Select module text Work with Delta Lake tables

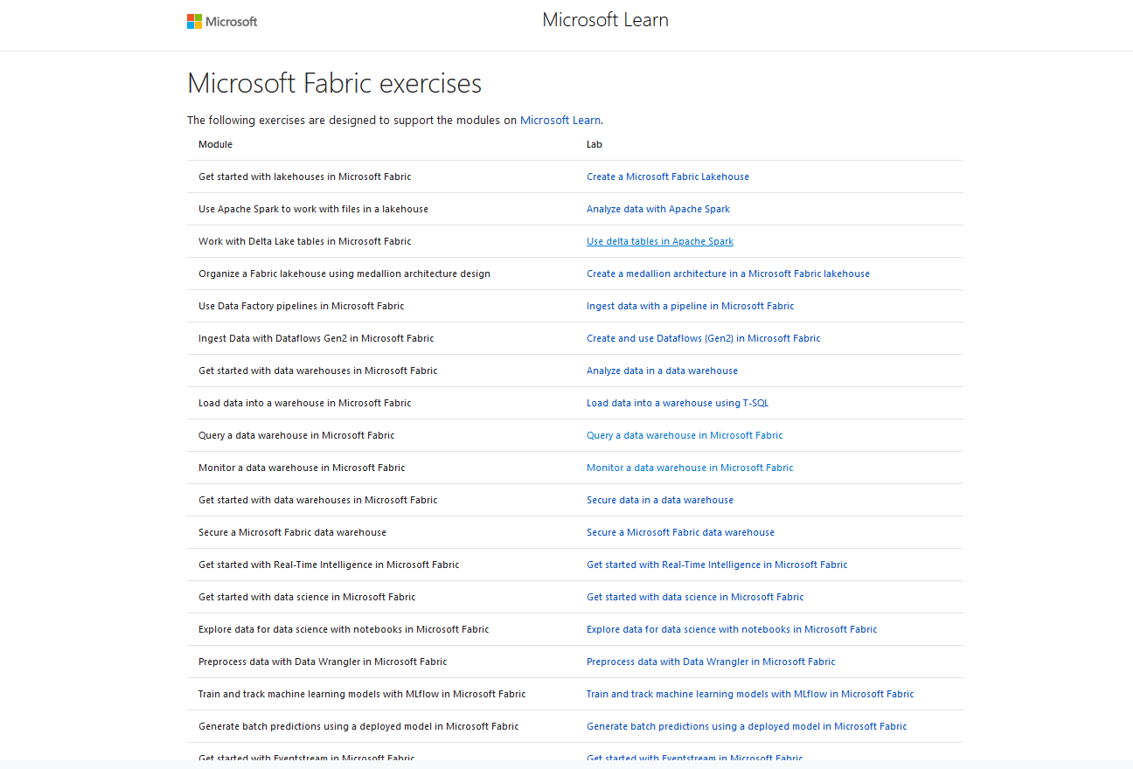pyautogui.click(x=304, y=241)
